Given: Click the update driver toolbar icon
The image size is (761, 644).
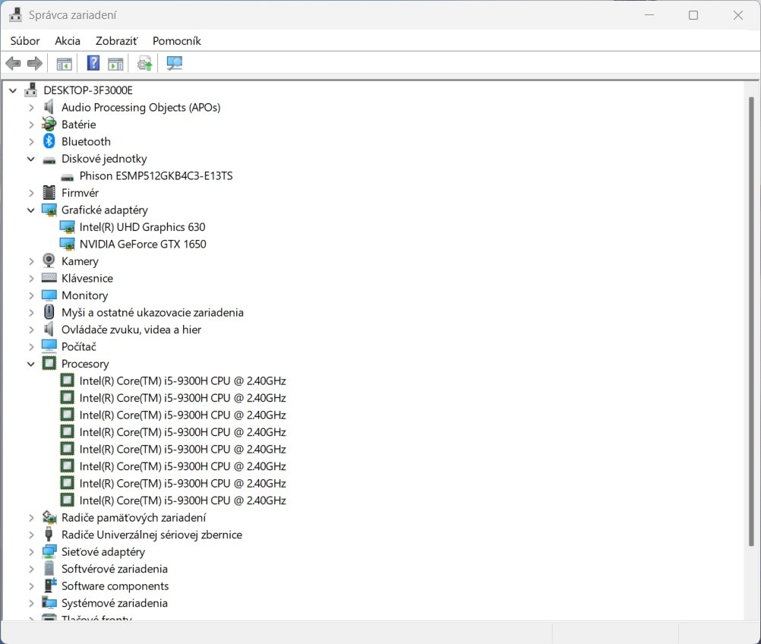Looking at the screenshot, I should (144, 63).
